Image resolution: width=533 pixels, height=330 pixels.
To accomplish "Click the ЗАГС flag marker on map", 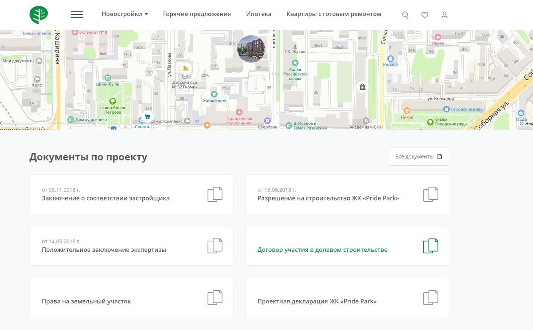I will pos(37,79).
